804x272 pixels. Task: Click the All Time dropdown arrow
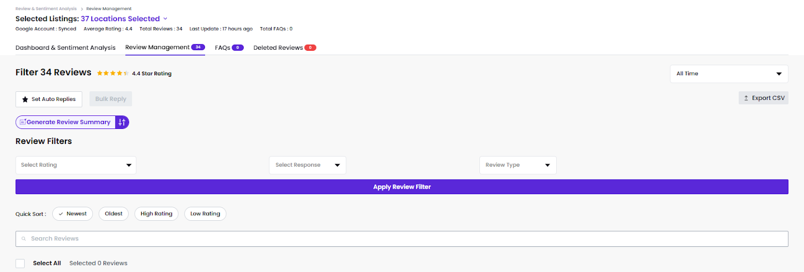pos(779,74)
